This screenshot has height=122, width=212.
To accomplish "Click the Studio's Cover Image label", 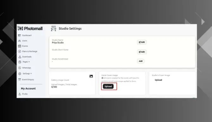I will tap(161, 75).
